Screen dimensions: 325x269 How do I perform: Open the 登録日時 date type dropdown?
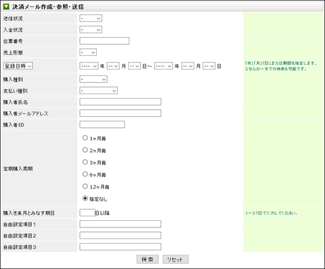pos(18,66)
